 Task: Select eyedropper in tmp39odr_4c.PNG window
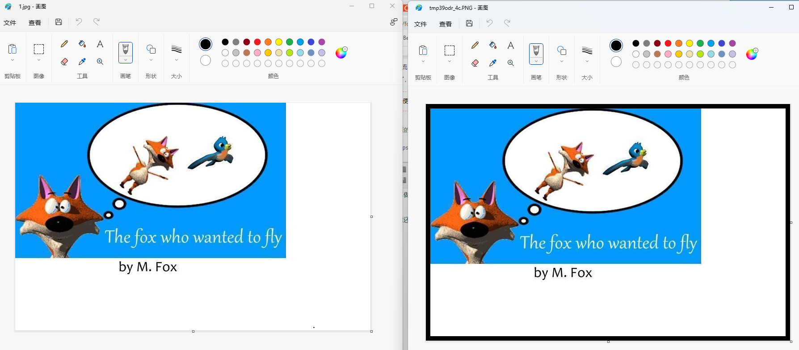tap(493, 63)
